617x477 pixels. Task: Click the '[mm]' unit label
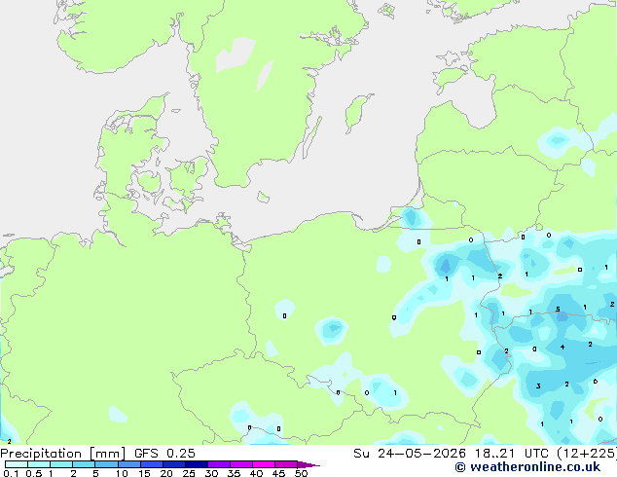click(x=107, y=454)
